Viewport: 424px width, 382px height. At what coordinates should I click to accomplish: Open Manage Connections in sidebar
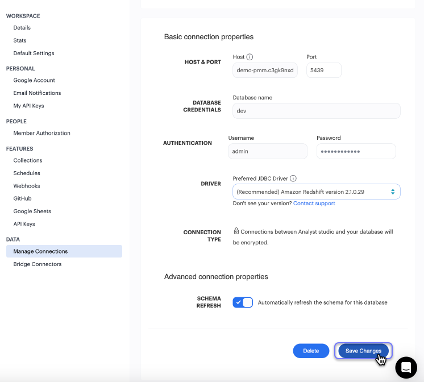pos(40,251)
